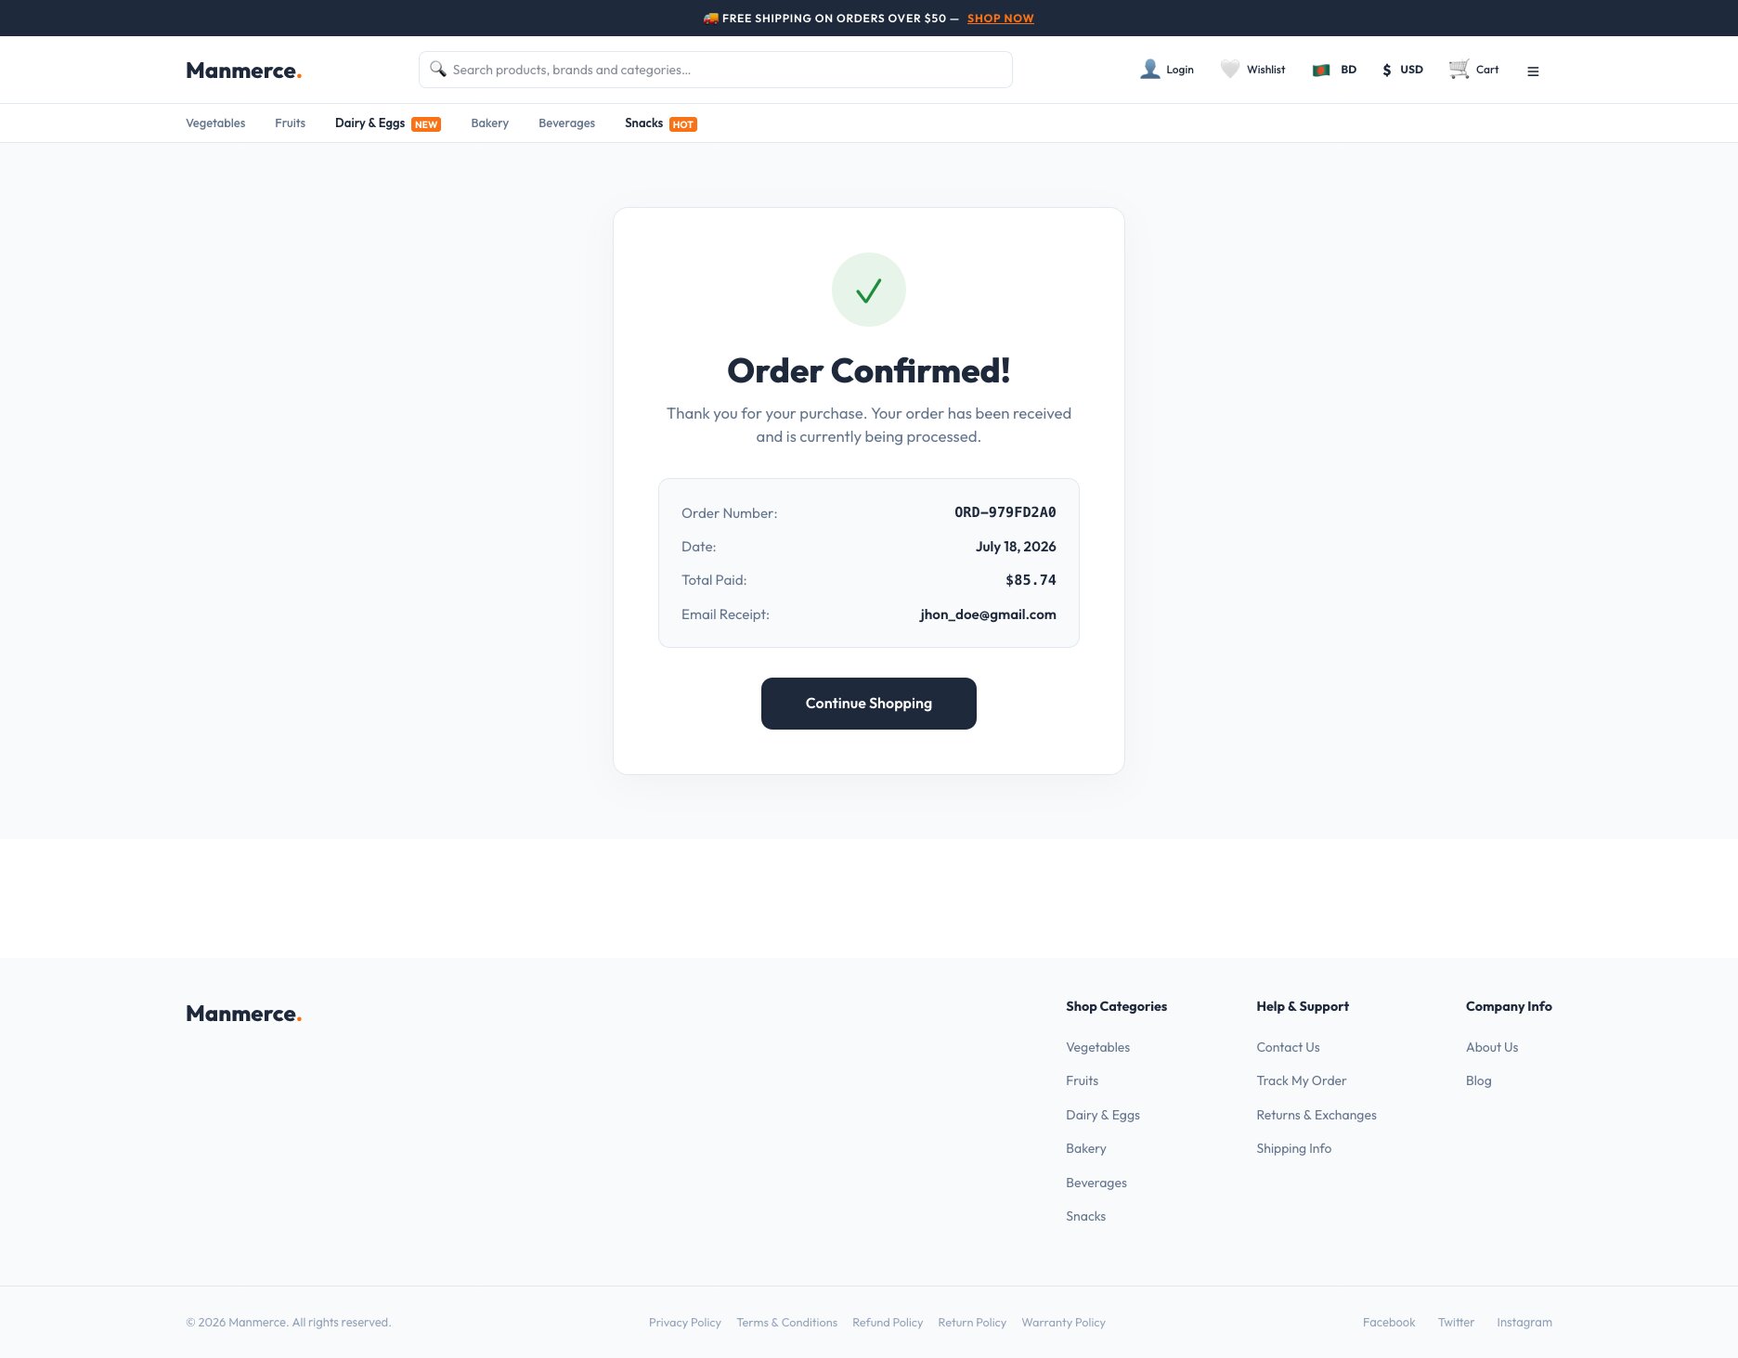Select Dairy & Eggs in nav bar
The height and width of the screenshot is (1358, 1738).
370,123
